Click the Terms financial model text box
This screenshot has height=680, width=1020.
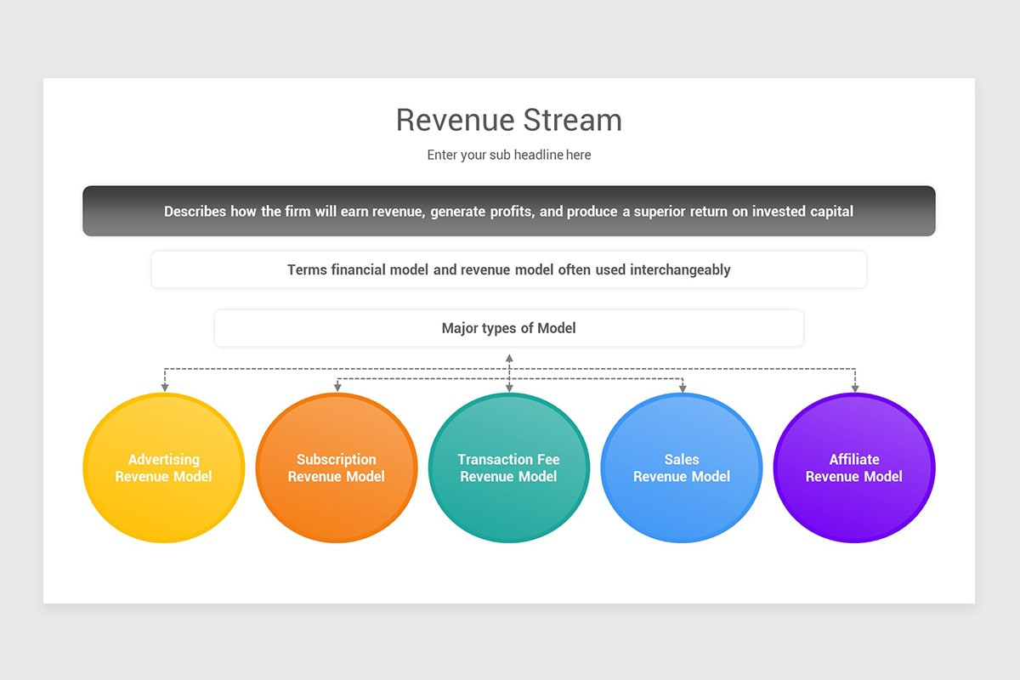tap(508, 269)
